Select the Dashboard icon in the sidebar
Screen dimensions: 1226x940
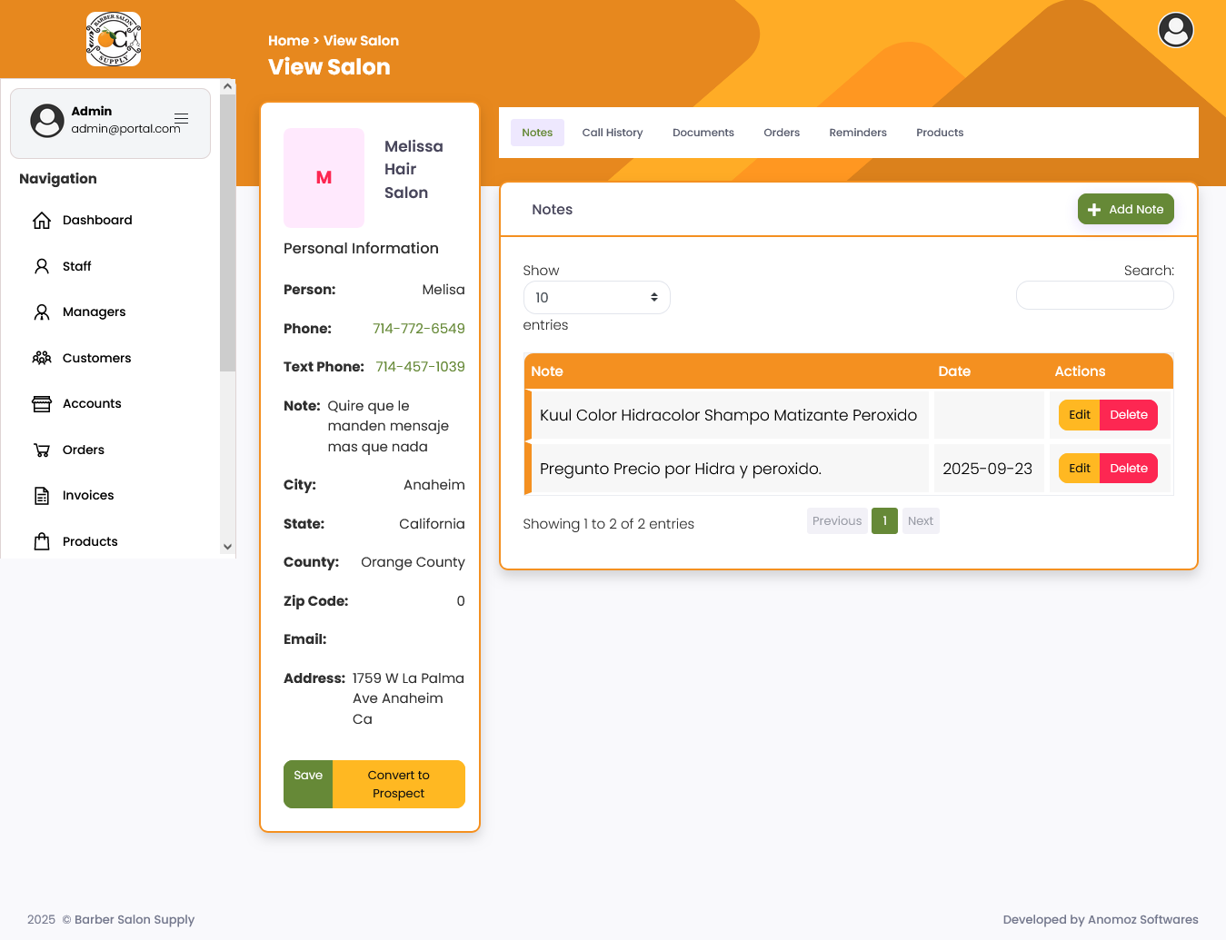[42, 220]
